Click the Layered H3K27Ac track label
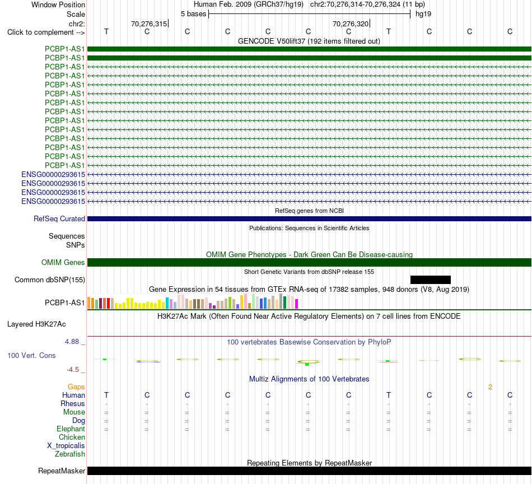532x484 pixels. tap(36, 324)
